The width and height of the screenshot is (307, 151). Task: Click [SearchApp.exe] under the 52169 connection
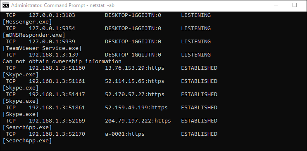tap(27, 127)
